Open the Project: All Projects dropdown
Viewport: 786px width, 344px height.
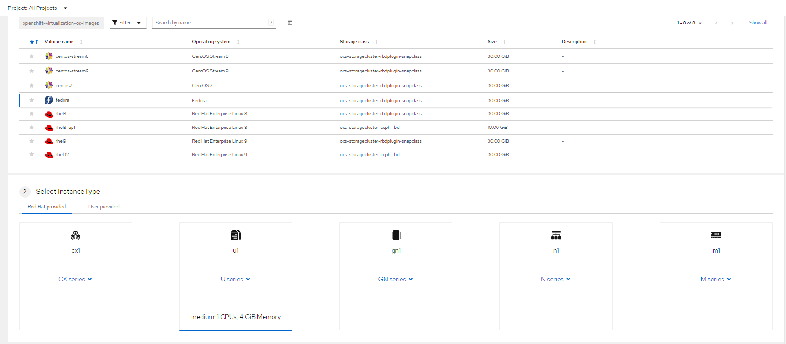[38, 8]
